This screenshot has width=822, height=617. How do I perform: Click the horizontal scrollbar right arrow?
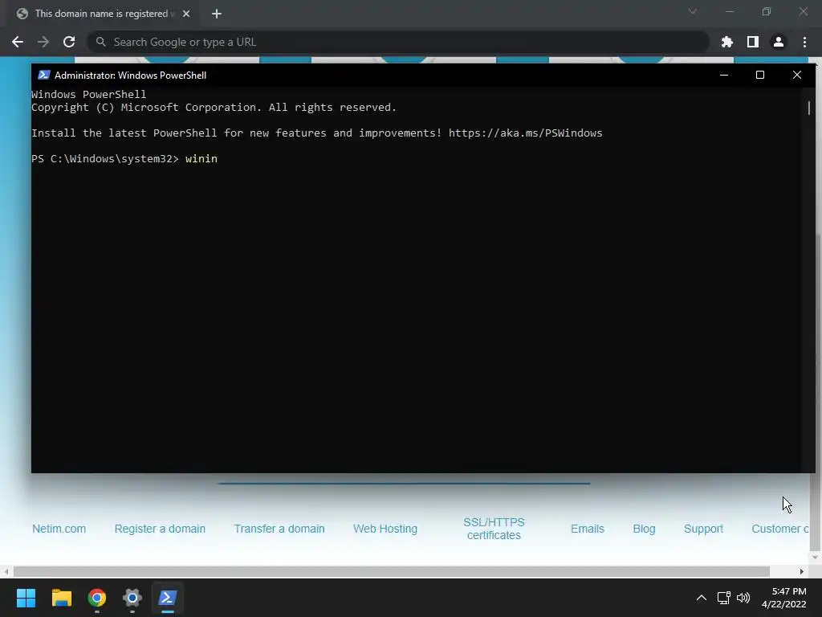pyautogui.click(x=802, y=571)
